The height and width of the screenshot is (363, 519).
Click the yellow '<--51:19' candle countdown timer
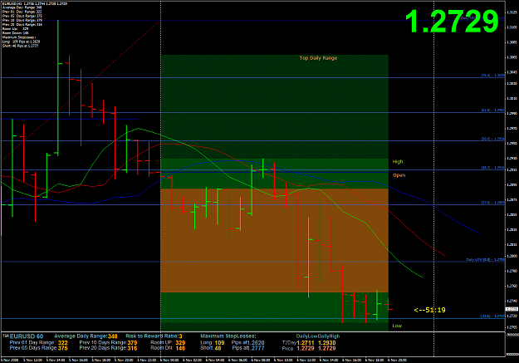[429, 310]
